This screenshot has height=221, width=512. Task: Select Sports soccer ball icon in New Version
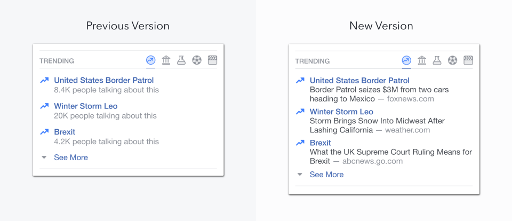click(453, 60)
